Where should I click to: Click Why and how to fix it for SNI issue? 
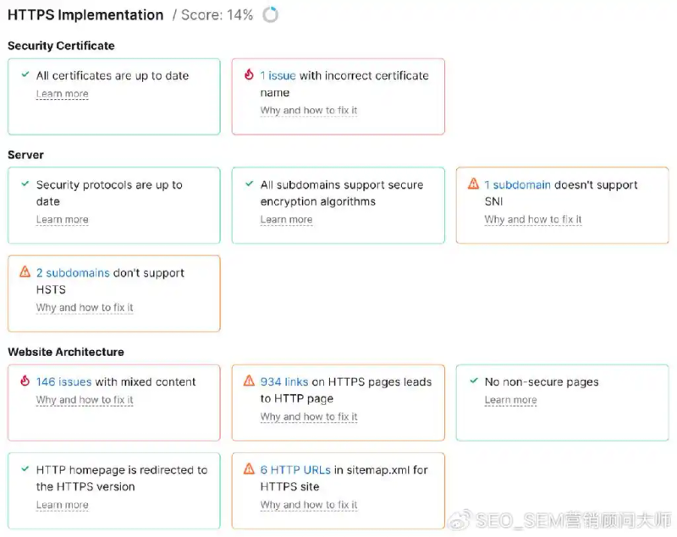(x=532, y=220)
